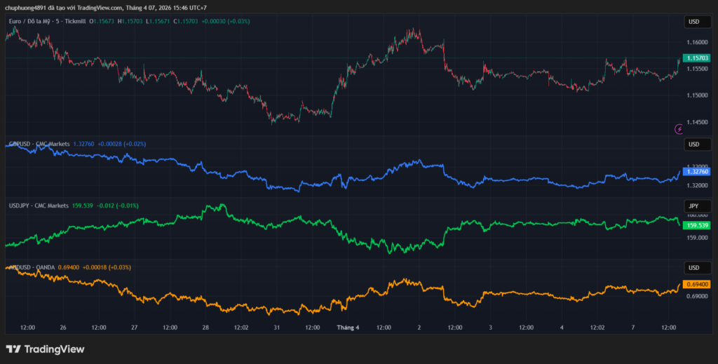Screen dimensions: 718x364
Task: Select the USDJPY - CMC Markets legend
Action: coord(39,205)
